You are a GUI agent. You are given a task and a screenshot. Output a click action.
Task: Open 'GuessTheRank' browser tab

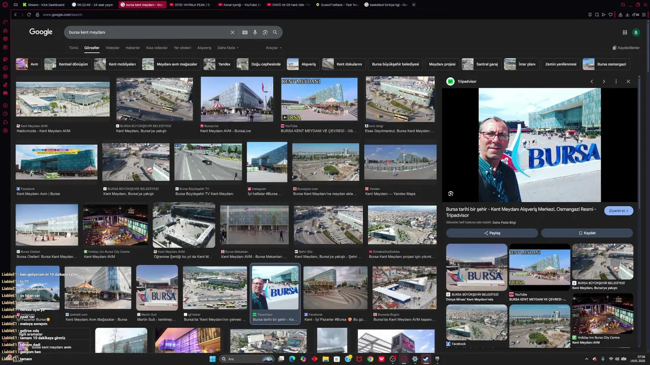pos(337,5)
